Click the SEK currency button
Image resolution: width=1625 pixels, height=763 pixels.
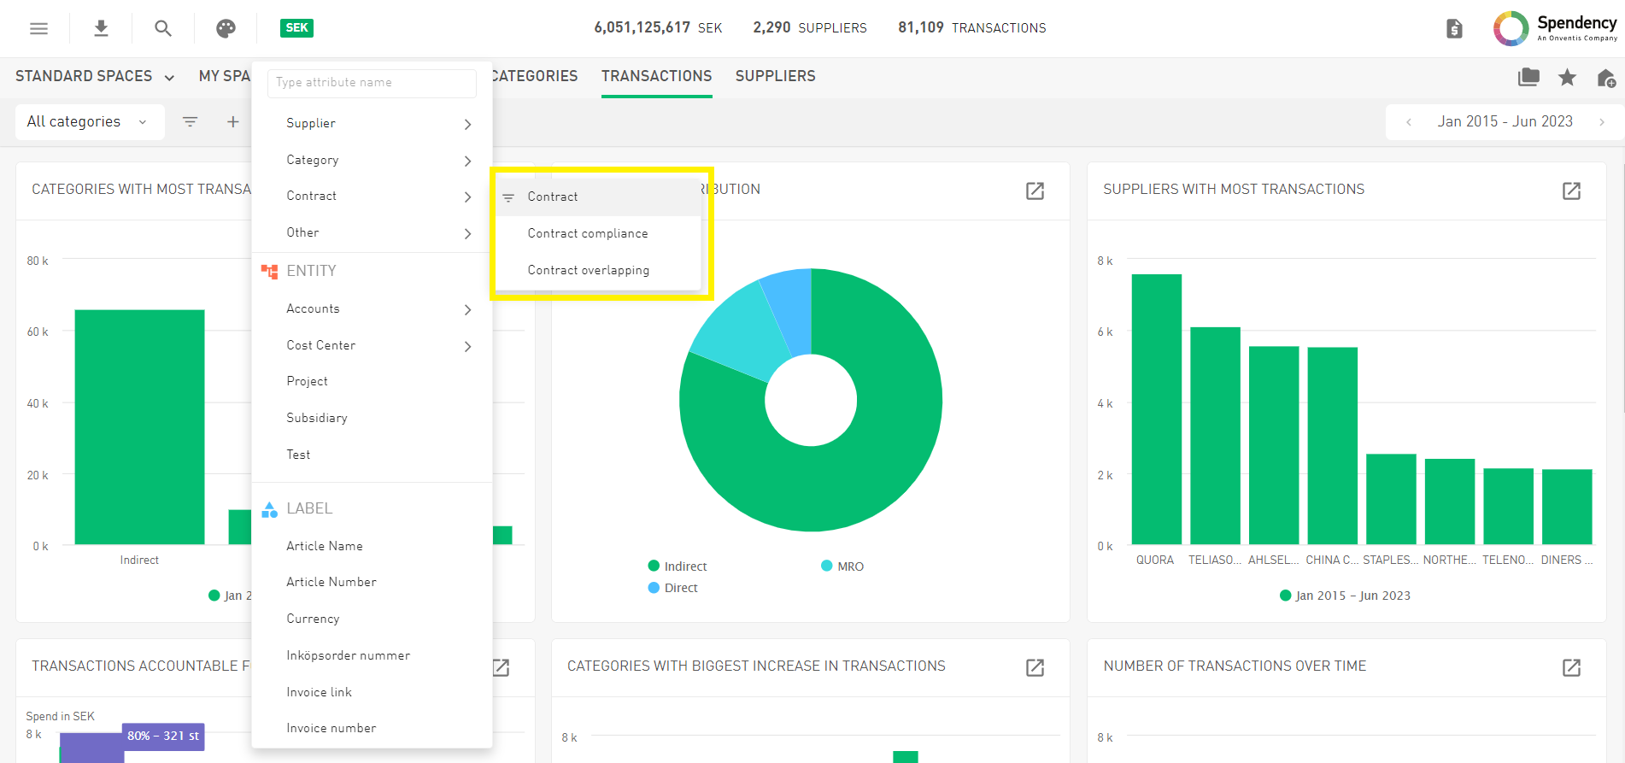coord(296,28)
